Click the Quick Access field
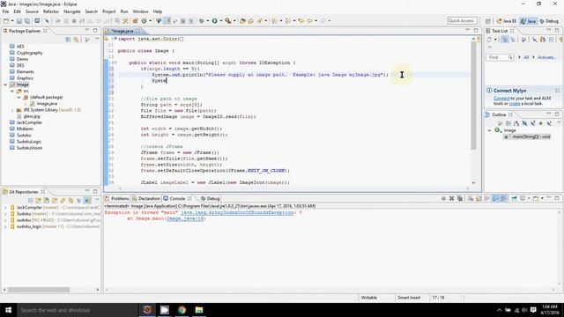Viewport: 564px width, 317px height. tap(462, 21)
